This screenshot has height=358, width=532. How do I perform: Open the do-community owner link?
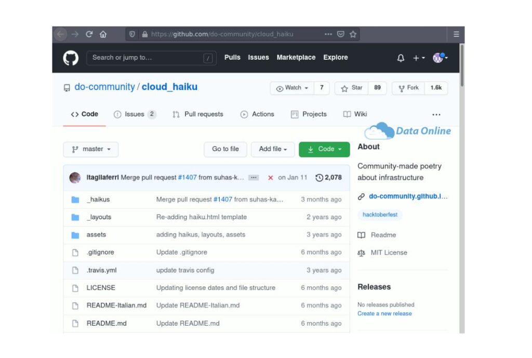pyautogui.click(x=104, y=87)
